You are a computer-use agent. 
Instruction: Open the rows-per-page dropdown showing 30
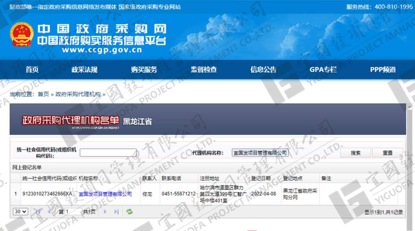20,212
